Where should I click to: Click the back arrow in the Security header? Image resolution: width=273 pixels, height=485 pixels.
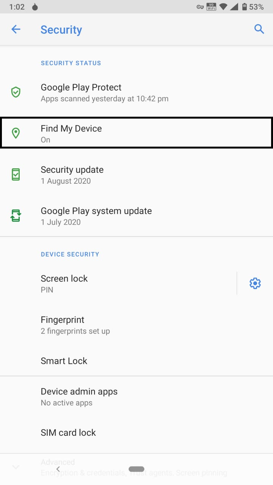pos(16,29)
